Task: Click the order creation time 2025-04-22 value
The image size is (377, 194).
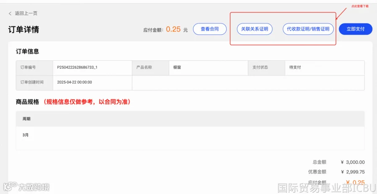Action: pyautogui.click(x=75, y=82)
